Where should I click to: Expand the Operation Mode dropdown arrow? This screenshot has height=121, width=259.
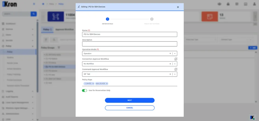coord(175,53)
